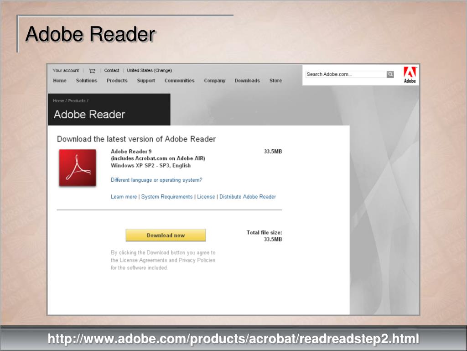This screenshot has width=467, height=351.
Task: Open System Requirements link
Action: pos(167,197)
